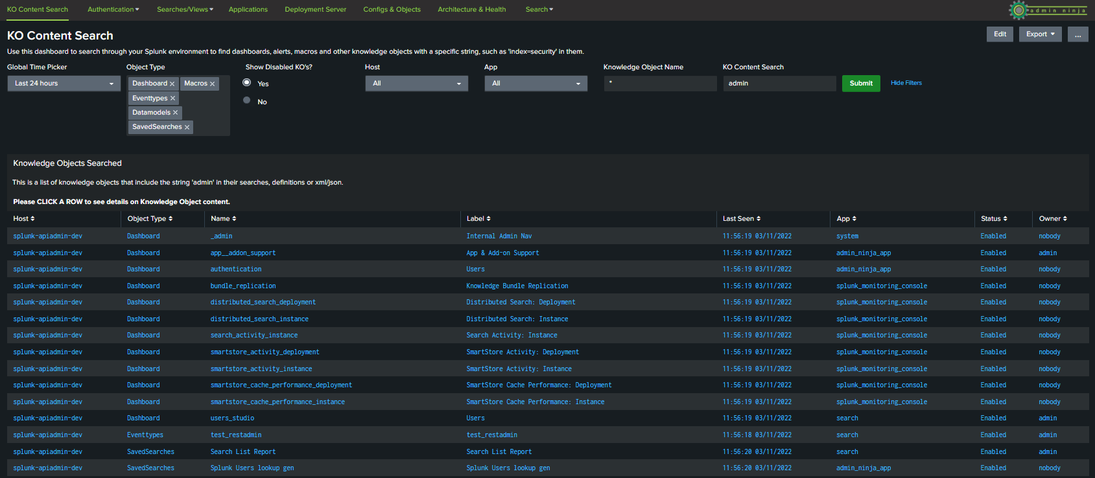Sort table by Owner column
1095x478 pixels.
1053,219
